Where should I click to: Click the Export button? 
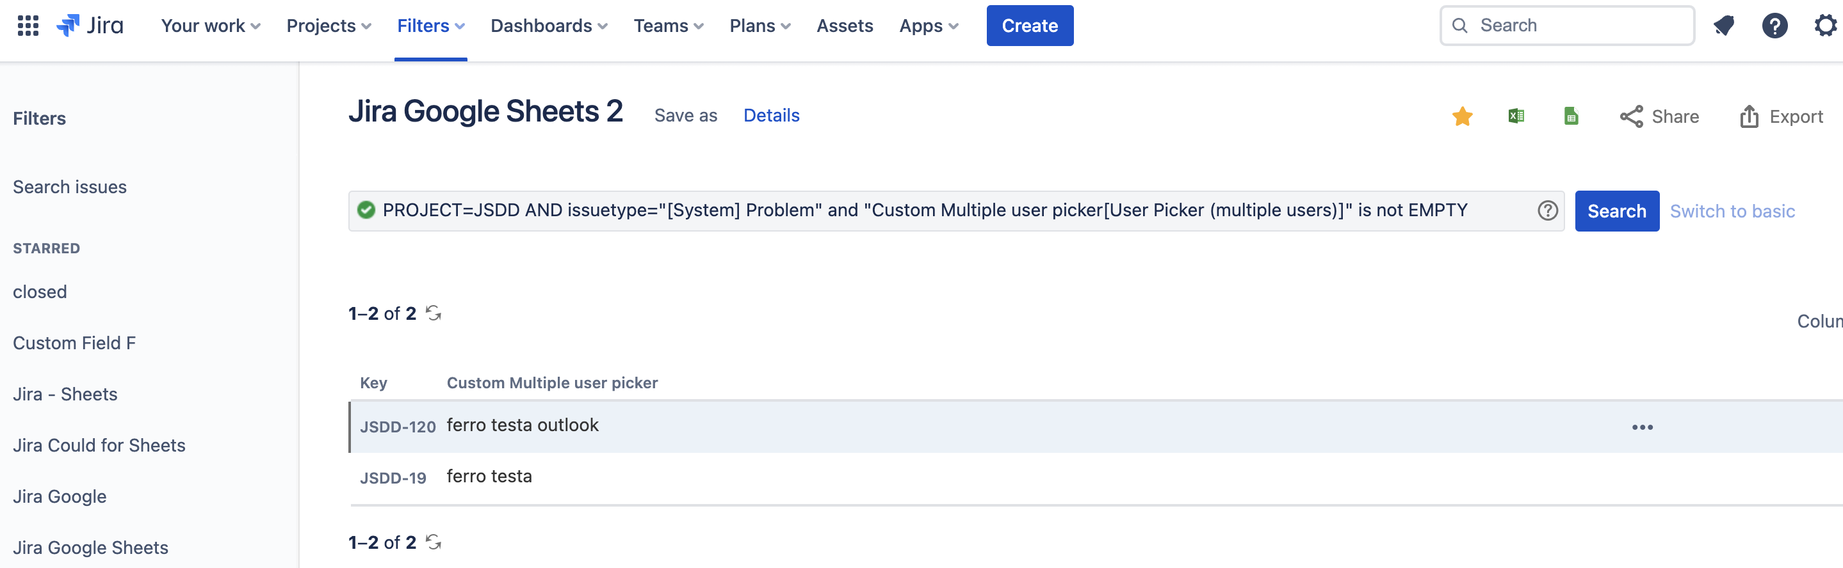[x=1781, y=116]
